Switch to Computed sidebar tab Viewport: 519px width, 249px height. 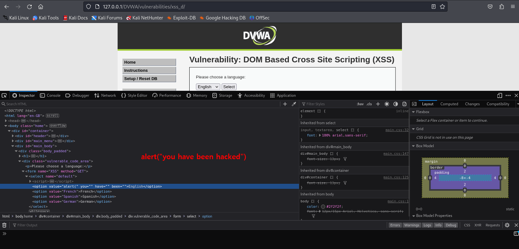coord(449,104)
